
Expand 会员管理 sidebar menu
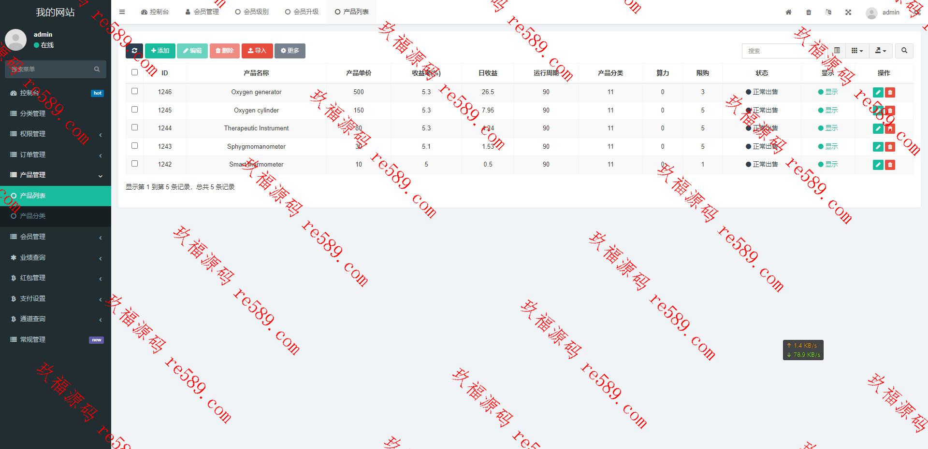point(56,237)
